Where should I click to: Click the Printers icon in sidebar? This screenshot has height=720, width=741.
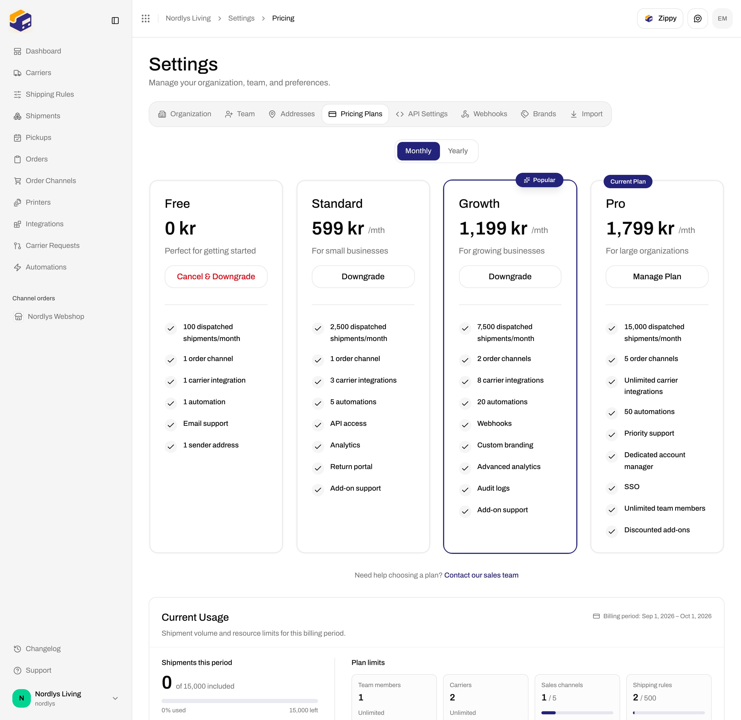17,202
